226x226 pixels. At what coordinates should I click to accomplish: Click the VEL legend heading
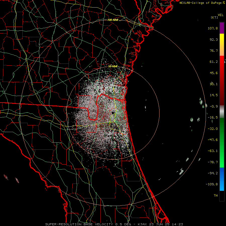tap(220, 15)
